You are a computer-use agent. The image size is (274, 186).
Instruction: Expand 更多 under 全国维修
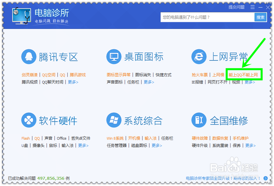(x=250, y=146)
